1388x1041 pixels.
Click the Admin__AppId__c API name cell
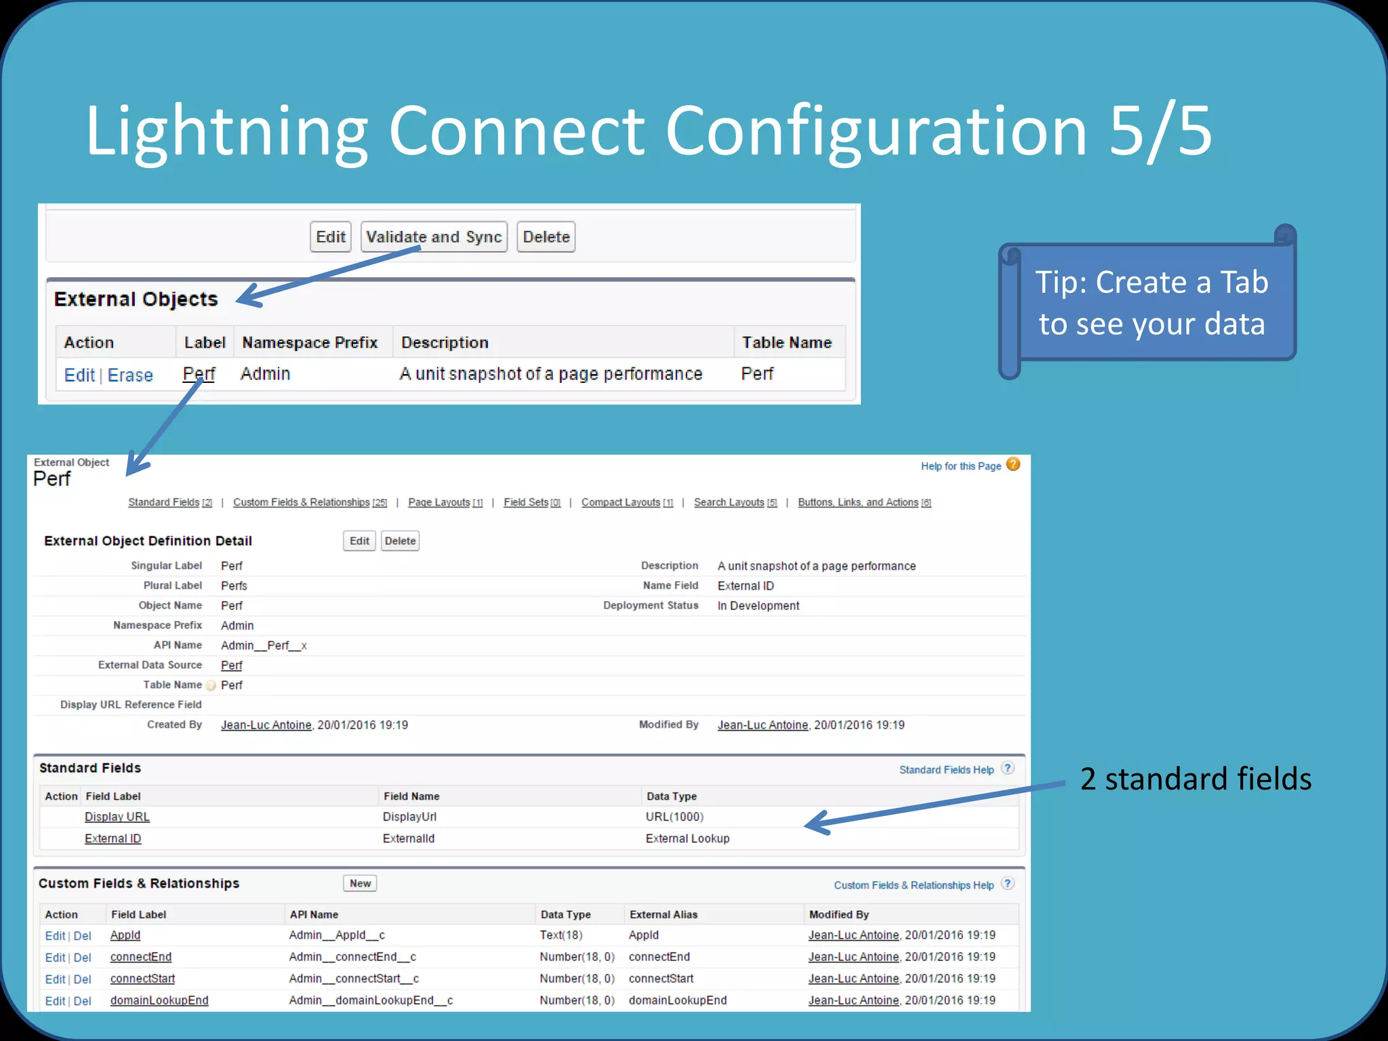click(x=337, y=935)
